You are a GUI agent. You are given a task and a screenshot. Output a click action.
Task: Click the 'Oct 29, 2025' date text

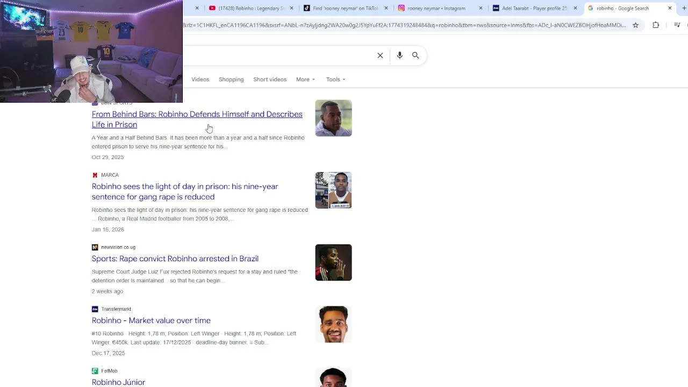[x=107, y=157]
